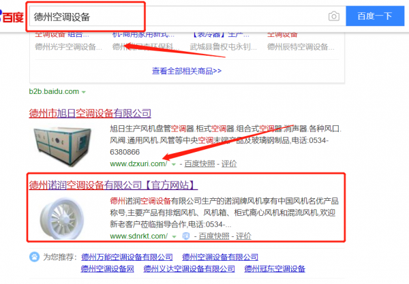Select recommendation 德州万能空调设备有限公司
The width and height of the screenshot is (409, 284).
pos(127,257)
